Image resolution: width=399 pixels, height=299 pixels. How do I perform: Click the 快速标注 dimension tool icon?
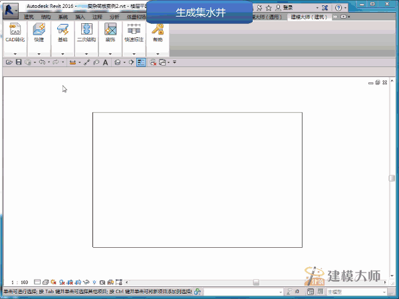pyautogui.click(x=134, y=29)
